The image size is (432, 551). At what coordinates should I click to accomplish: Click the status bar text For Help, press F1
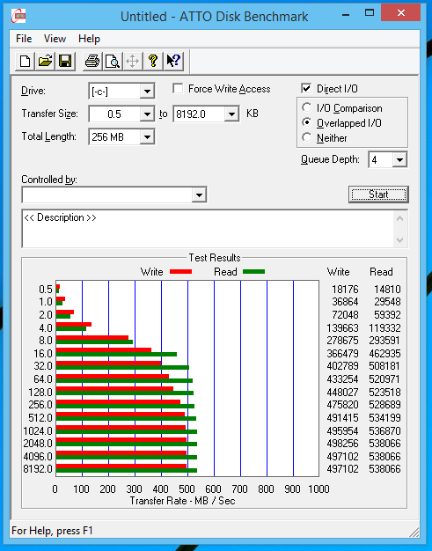(x=52, y=531)
